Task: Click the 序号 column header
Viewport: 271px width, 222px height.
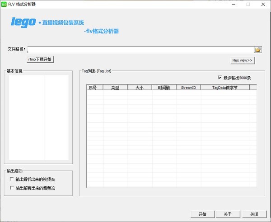Action: pyautogui.click(x=95, y=88)
